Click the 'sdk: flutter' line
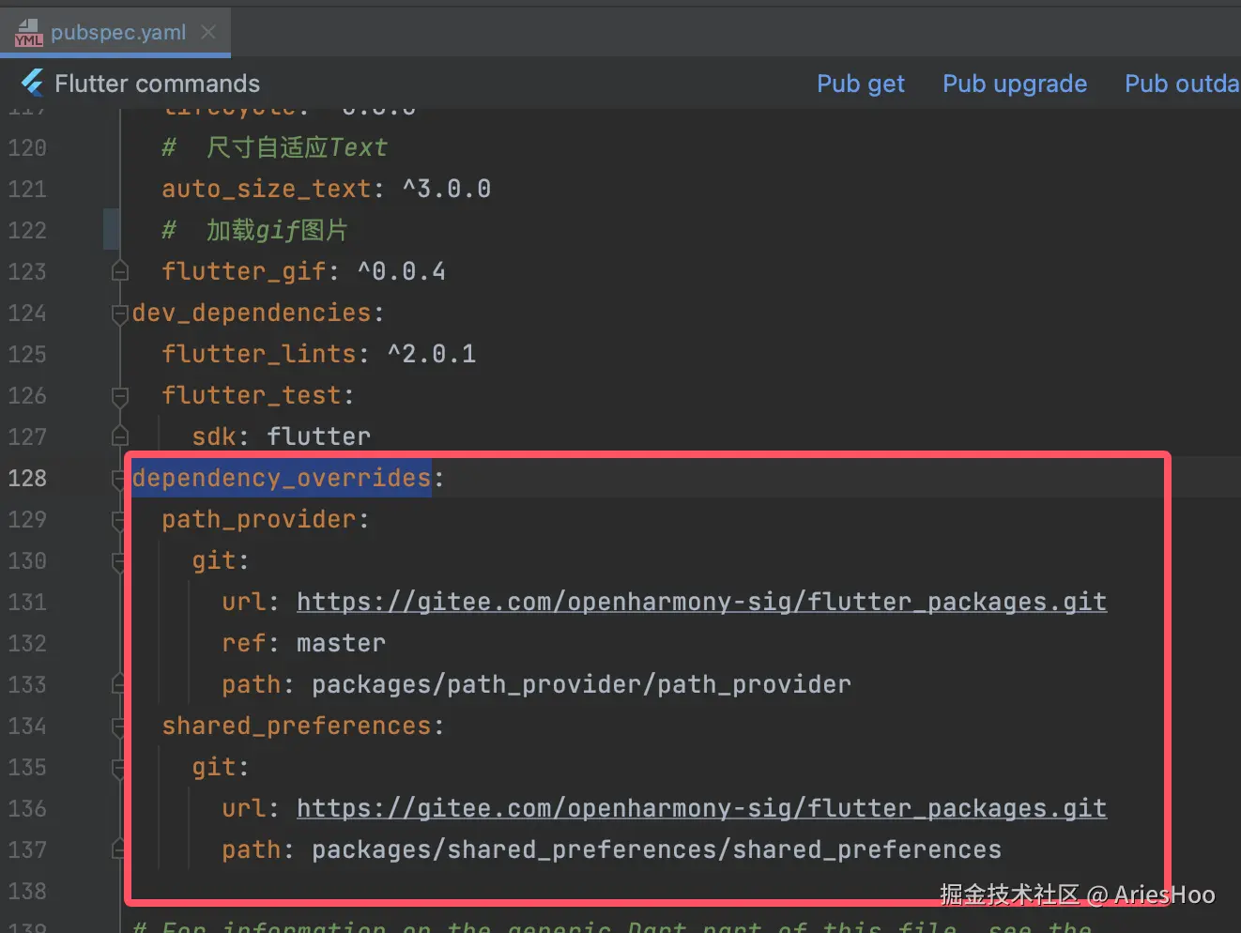Screen dimensions: 1241x933 pyautogui.click(x=281, y=436)
